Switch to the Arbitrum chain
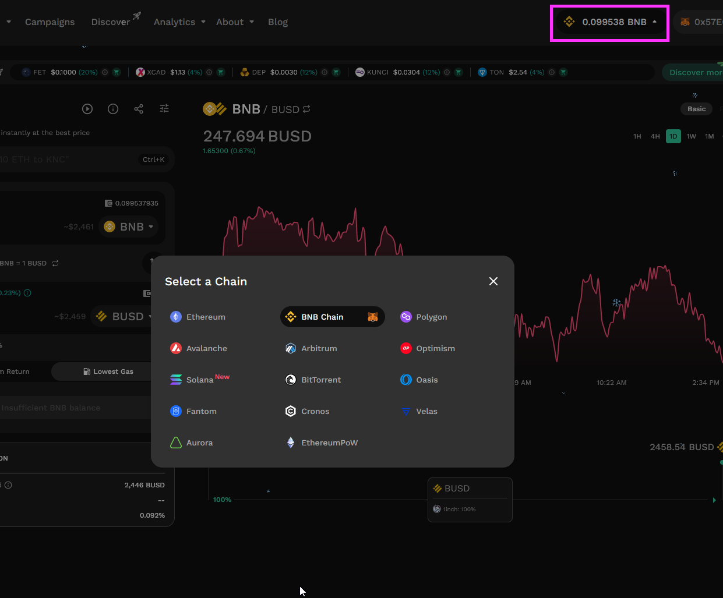The width and height of the screenshot is (723, 598). tap(312, 348)
